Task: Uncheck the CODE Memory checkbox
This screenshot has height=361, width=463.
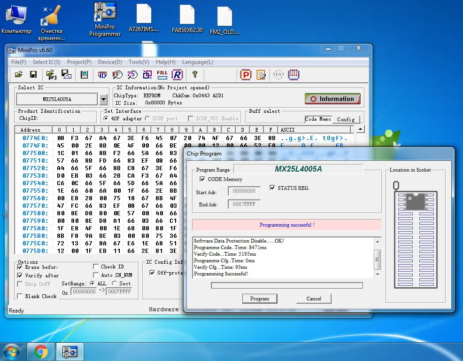Action: [x=202, y=179]
